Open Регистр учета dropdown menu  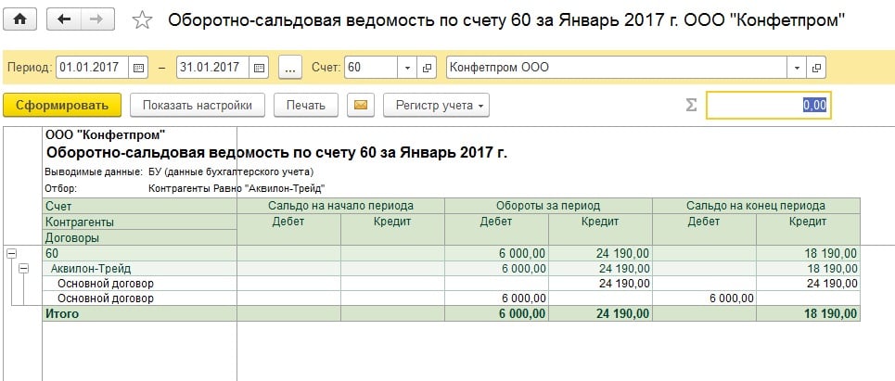(436, 105)
